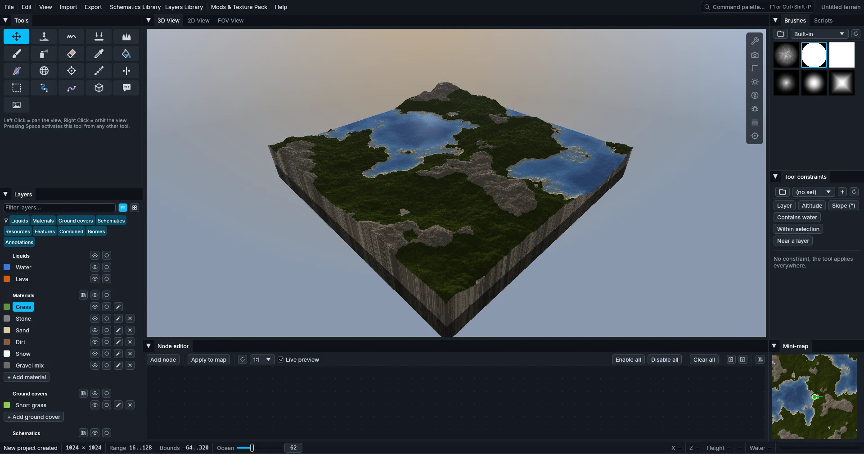Click the Add material button
Screen dimensions: 864x454
click(x=27, y=377)
